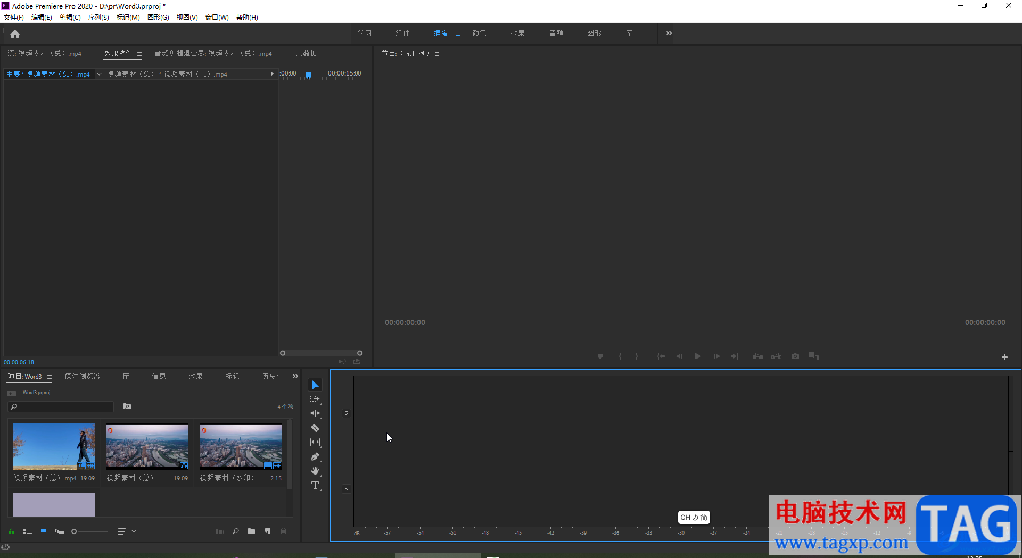This screenshot has width=1022, height=558.
Task: Open the 文件(F) menu
Action: pyautogui.click(x=14, y=18)
